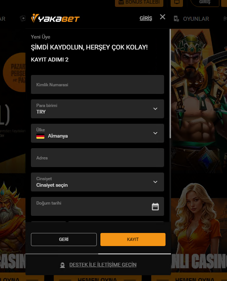
Task: Click the playing cards icon
Action: pos(23,19)
